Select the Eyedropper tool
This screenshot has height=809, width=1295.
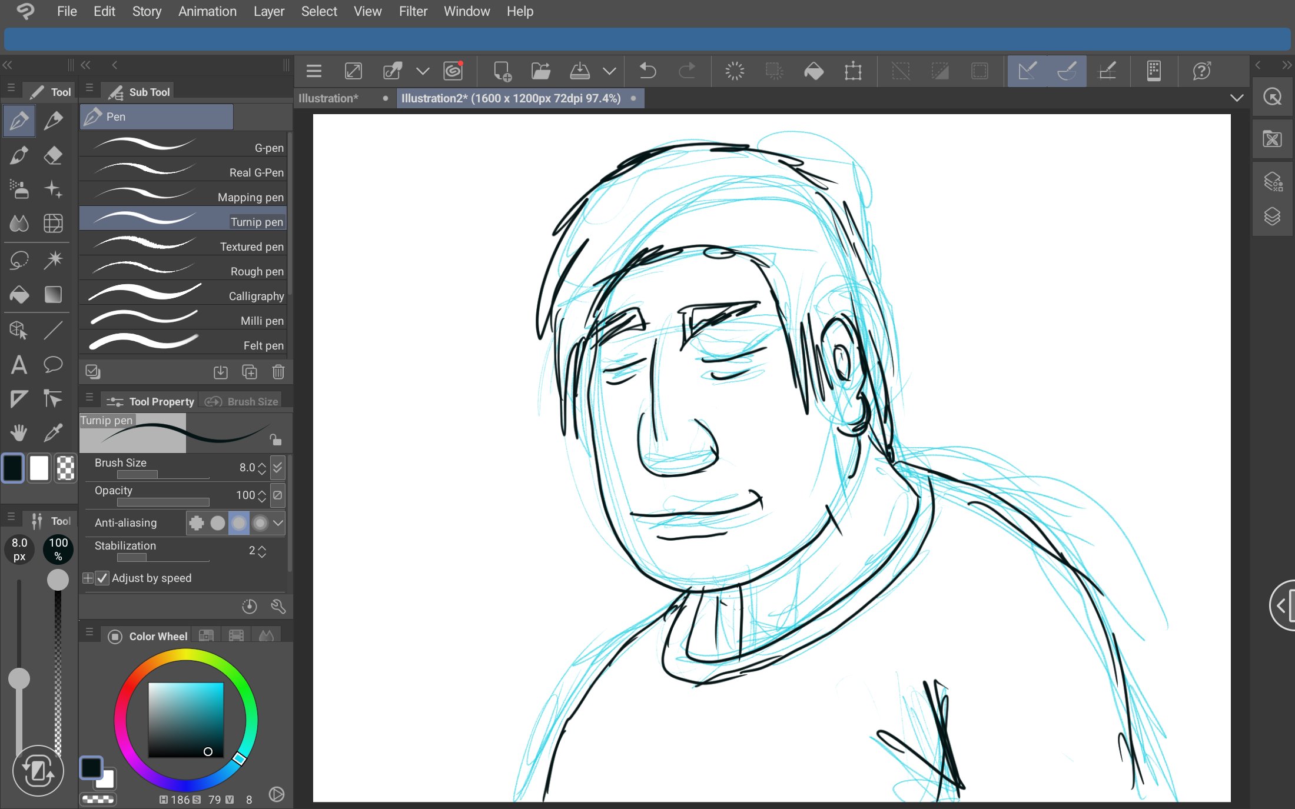pyautogui.click(x=53, y=433)
